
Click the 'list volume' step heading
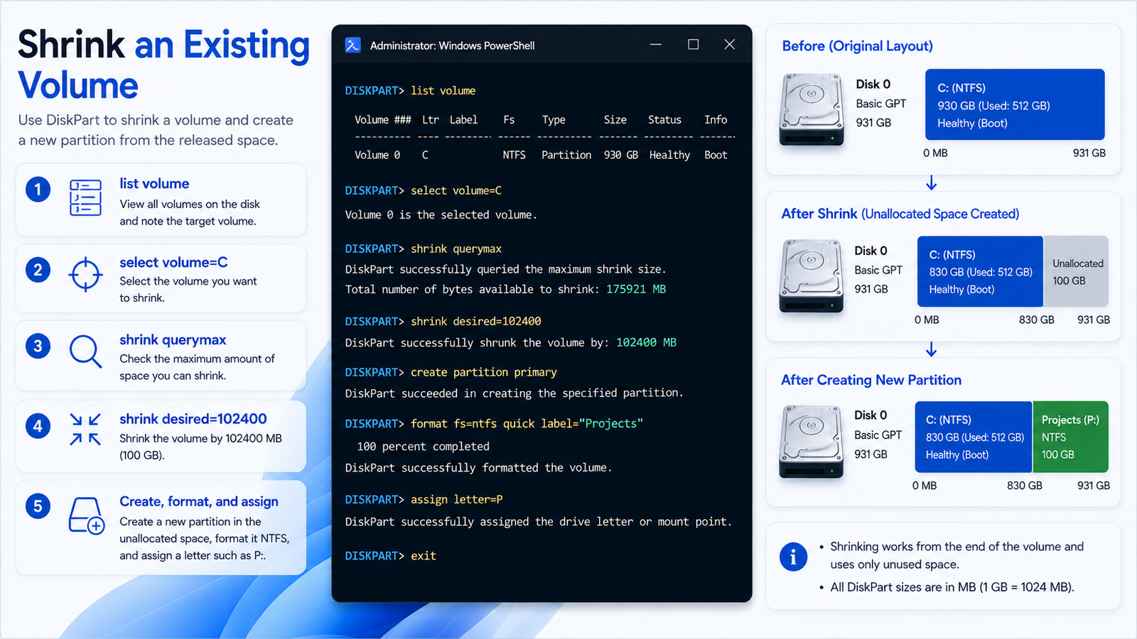tap(154, 184)
